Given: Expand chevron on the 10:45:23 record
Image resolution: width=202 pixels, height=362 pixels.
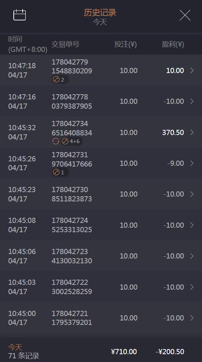Looking at the screenshot, I should [192, 194].
